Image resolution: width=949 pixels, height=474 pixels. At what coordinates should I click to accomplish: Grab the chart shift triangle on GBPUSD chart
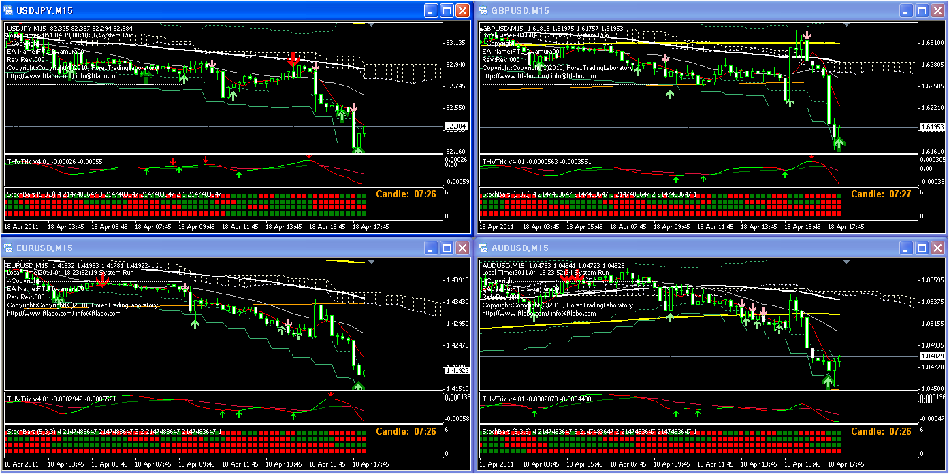[x=846, y=24]
